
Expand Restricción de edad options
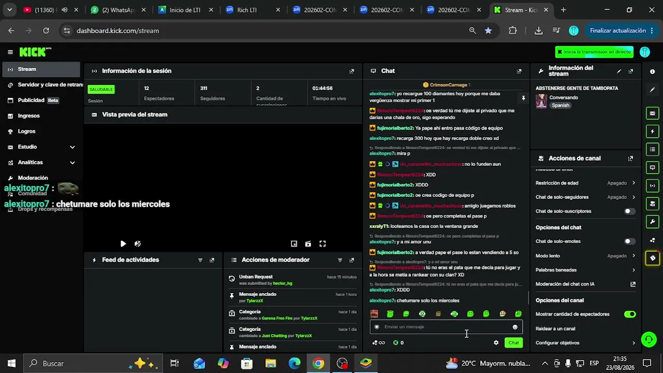pos(633,183)
